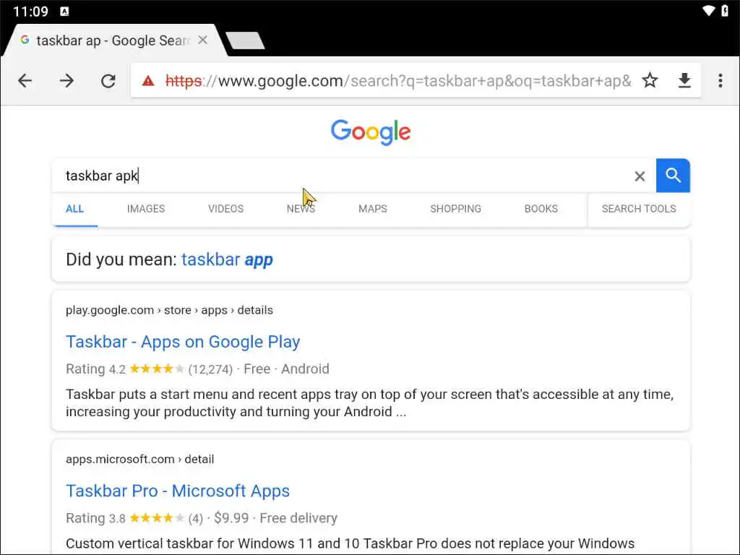The image size is (740, 555).
Task: Clear the search box text
Action: click(x=640, y=176)
